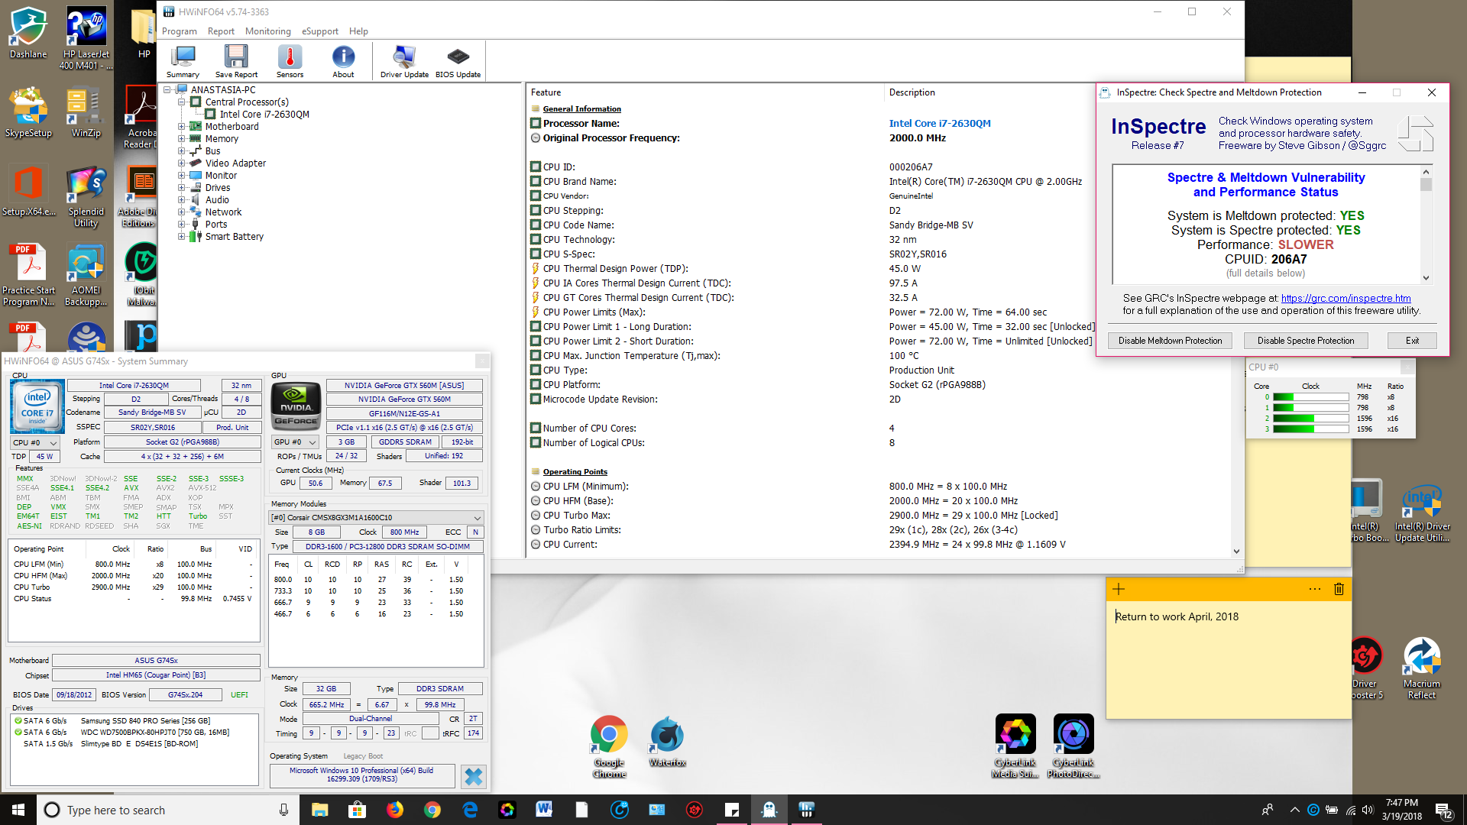Click the 'CPU Turbo Max:' row
The width and height of the screenshot is (1467, 825).
[879, 516]
